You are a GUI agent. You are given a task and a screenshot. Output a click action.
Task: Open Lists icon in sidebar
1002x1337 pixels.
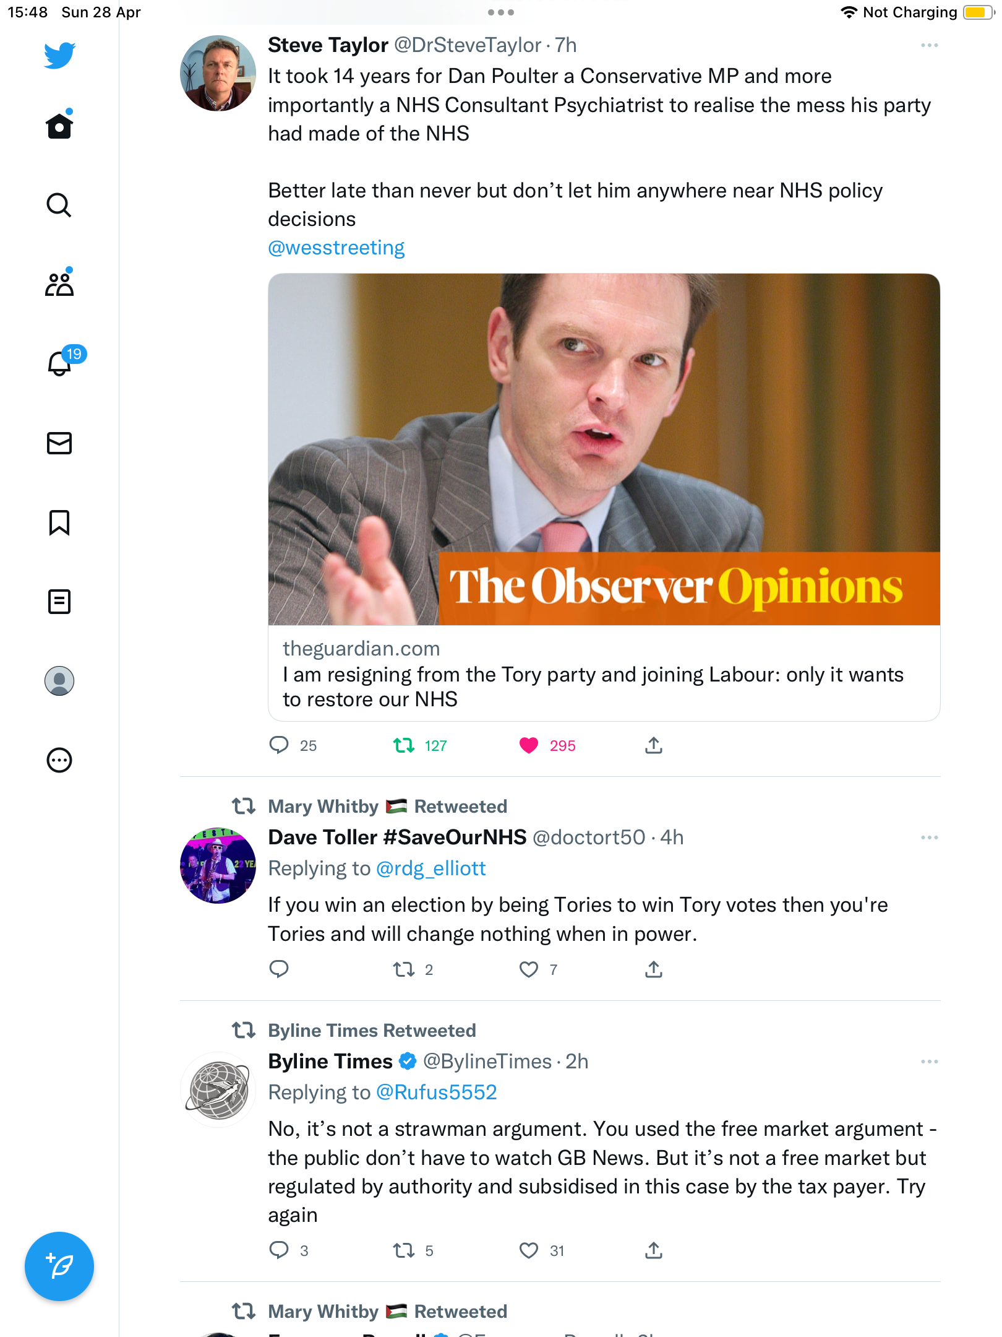pyautogui.click(x=59, y=602)
